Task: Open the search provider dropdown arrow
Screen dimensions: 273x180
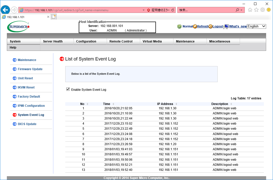Action: (x=241, y=10)
